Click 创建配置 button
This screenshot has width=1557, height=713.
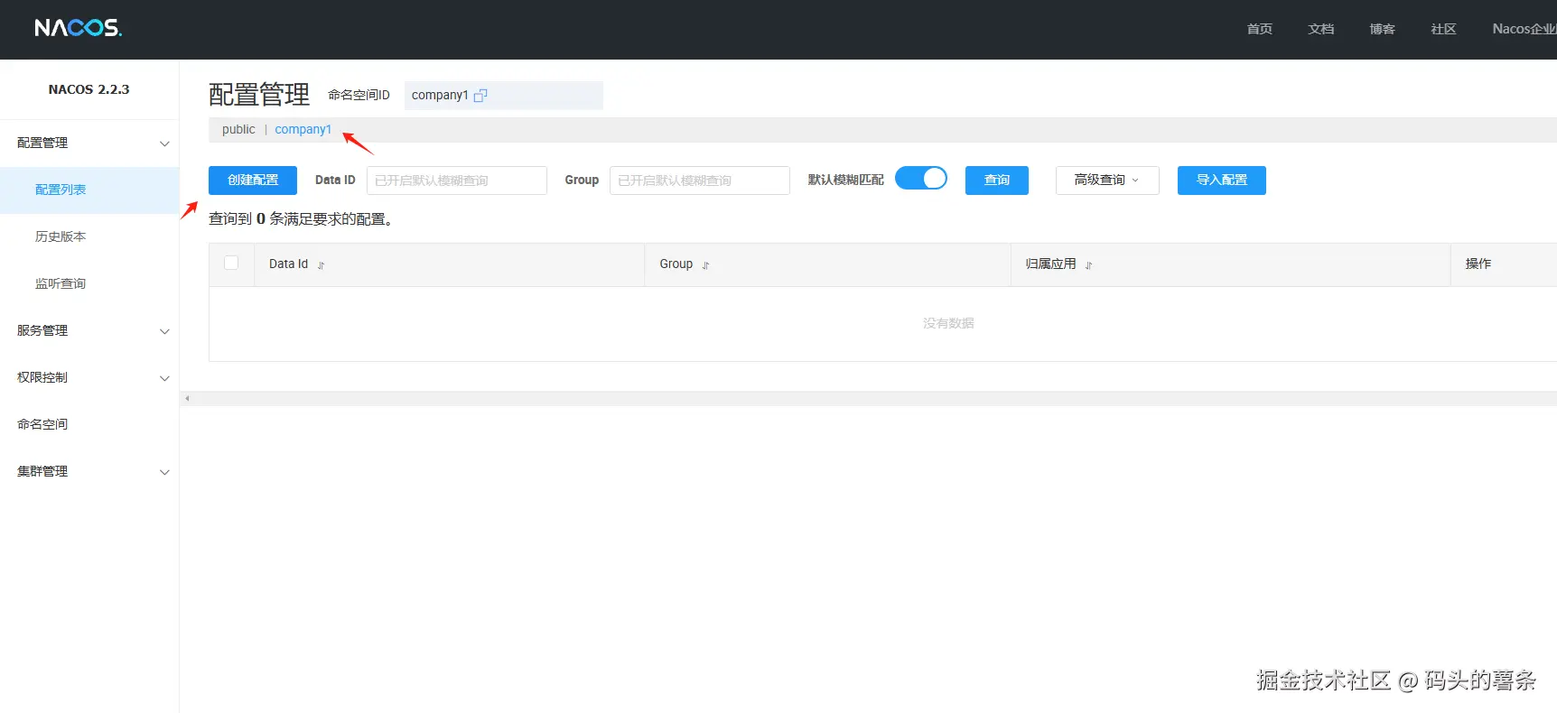[253, 180]
